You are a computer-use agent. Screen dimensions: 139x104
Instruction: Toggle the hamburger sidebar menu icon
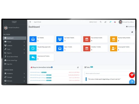pyautogui.click(x=30, y=22)
